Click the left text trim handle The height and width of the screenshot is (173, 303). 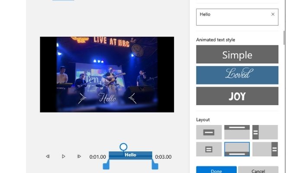pyautogui.click(x=106, y=166)
